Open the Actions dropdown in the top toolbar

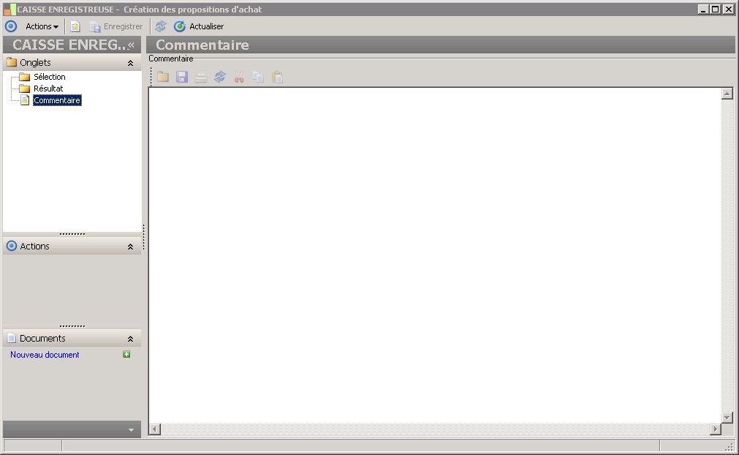pyautogui.click(x=42, y=26)
